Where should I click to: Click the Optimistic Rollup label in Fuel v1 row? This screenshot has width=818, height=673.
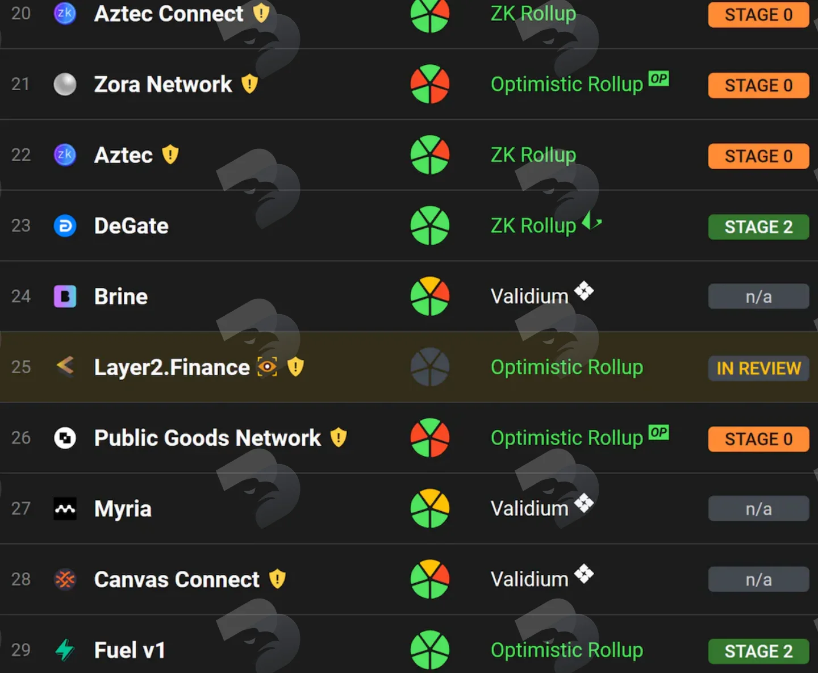tap(567, 650)
